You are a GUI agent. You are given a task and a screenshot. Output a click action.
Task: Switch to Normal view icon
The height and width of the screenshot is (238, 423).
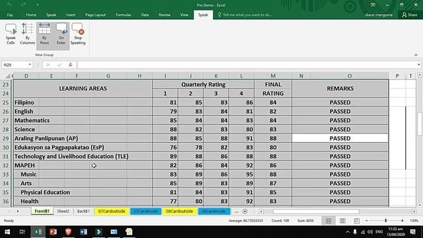(328, 221)
